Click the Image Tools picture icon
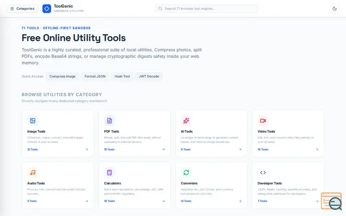Viewport: 346px width, 216px height. (33, 121)
